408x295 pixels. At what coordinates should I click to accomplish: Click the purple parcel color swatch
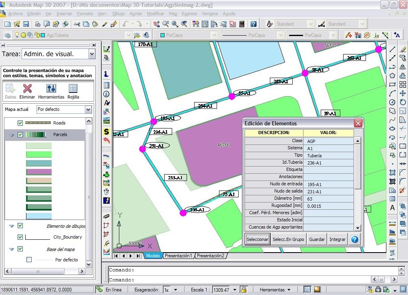click(x=39, y=172)
